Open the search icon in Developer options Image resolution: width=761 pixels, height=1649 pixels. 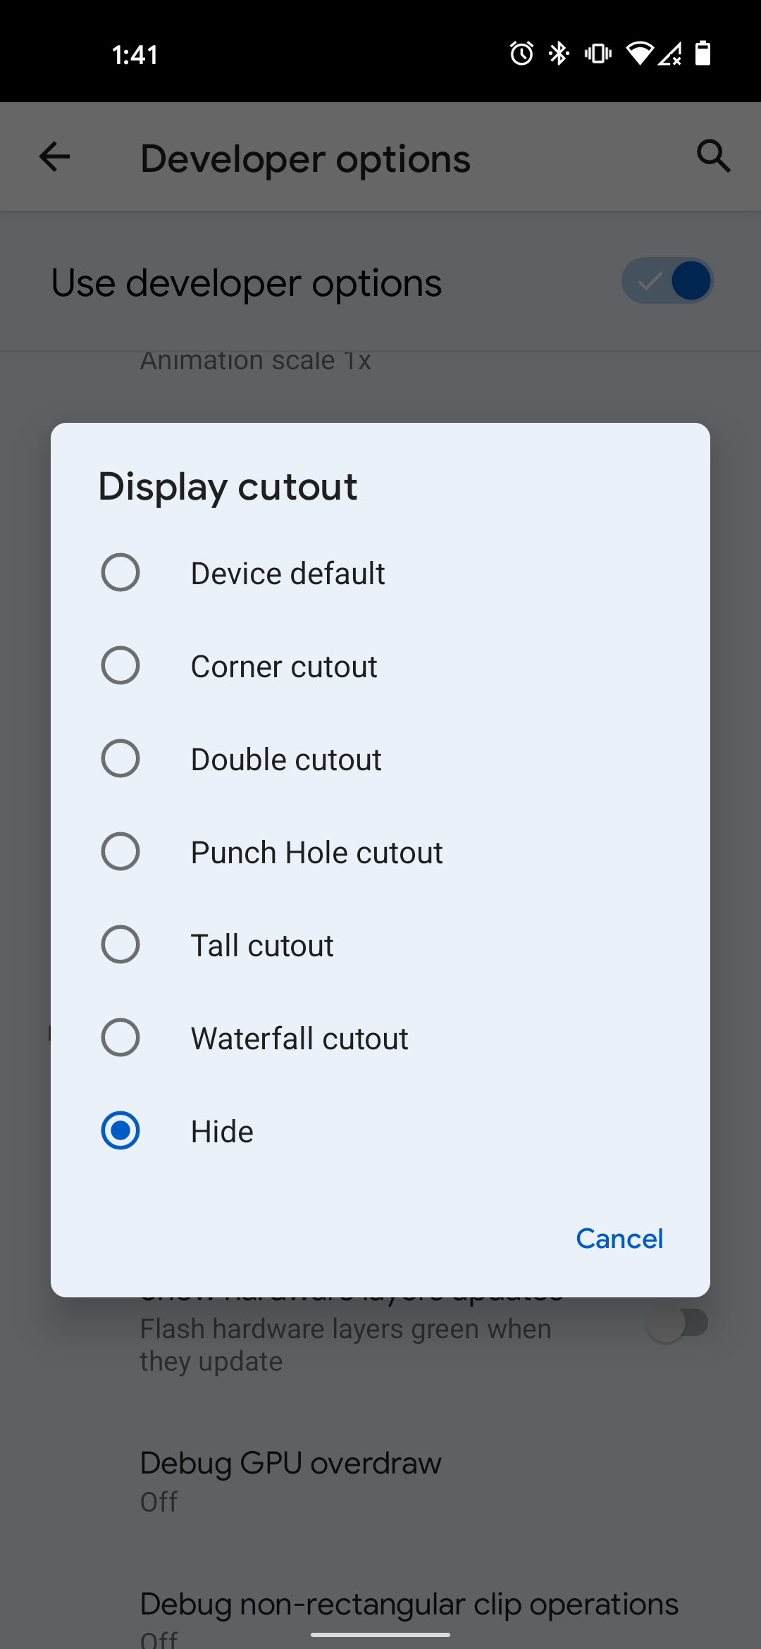pos(713,156)
